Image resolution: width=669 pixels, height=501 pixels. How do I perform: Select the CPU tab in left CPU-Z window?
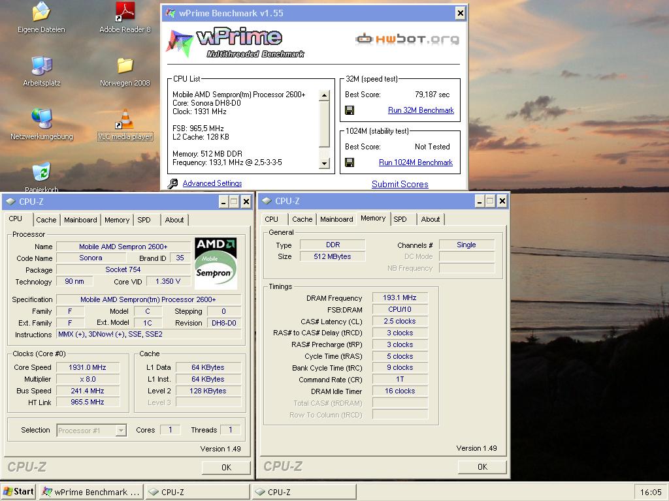[16, 219]
